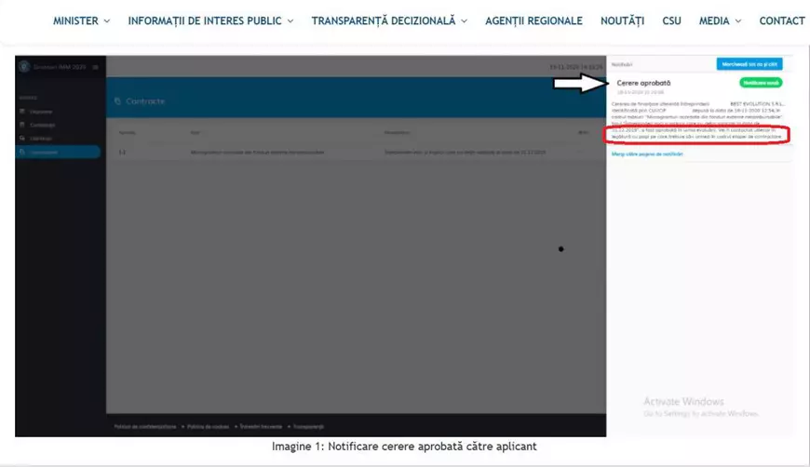Click the app logo icon in sidebar header
810x467 pixels.
(x=24, y=66)
